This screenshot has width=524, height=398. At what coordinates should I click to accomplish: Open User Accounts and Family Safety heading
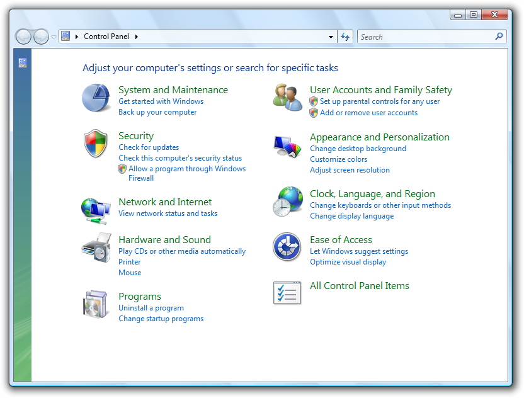(381, 90)
